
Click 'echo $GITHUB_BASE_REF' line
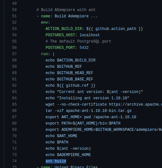(x=70, y=79)
